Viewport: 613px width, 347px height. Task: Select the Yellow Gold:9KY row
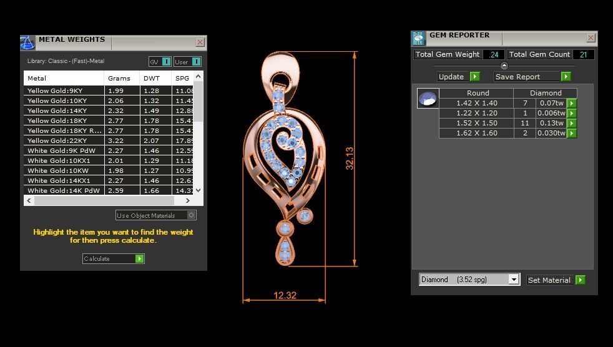pos(108,90)
